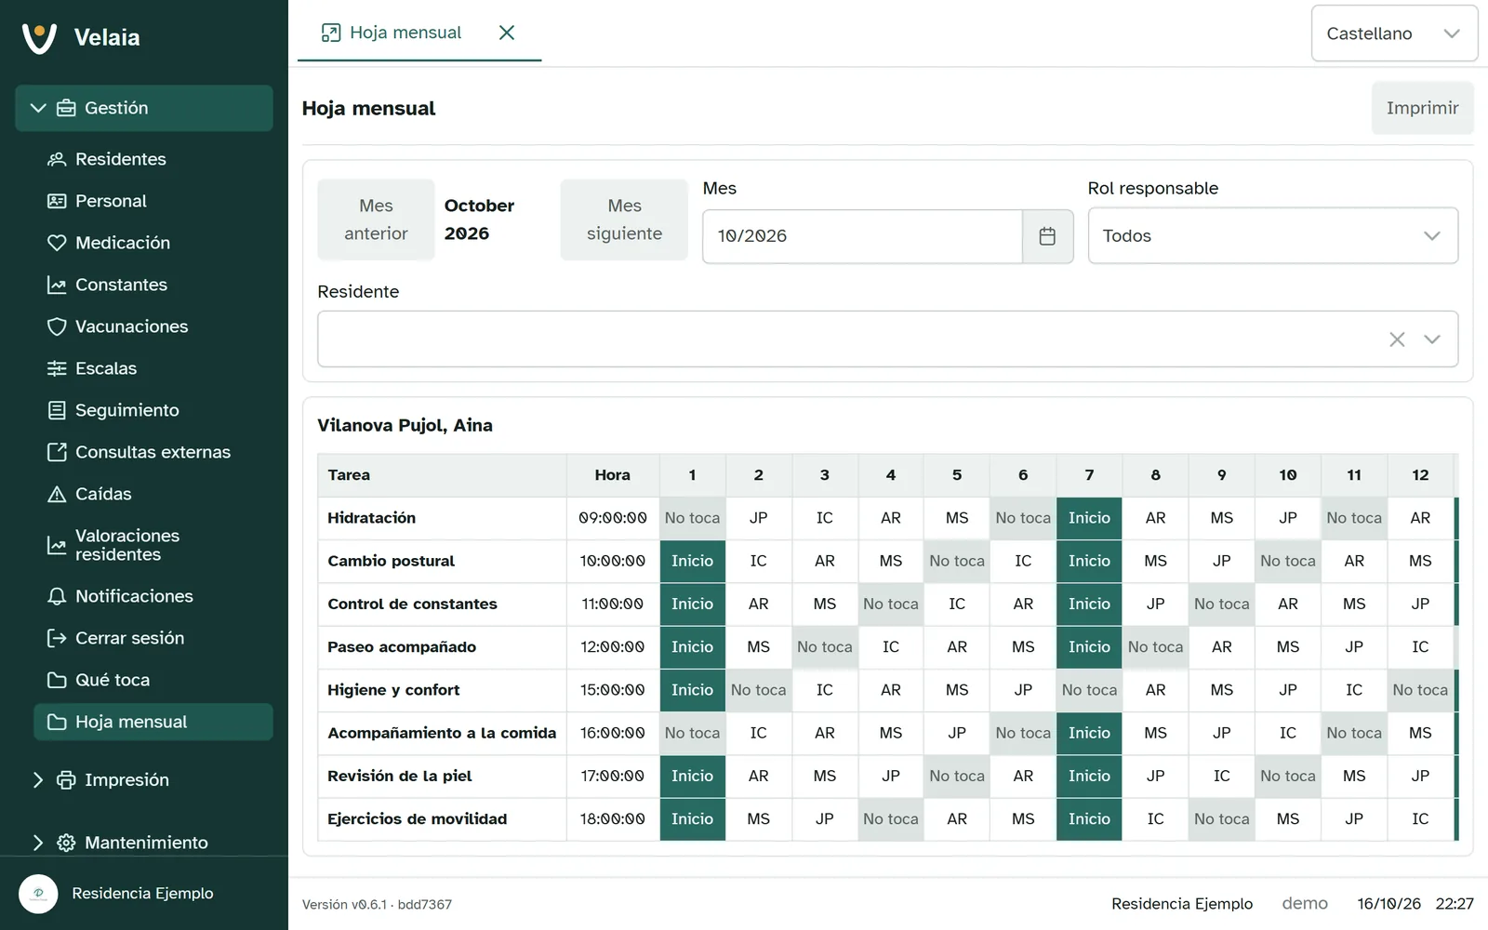Click the Hora column header
Screen dimensions: 1488x930
[613, 475]
